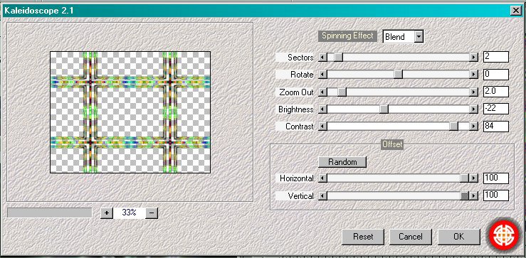This screenshot has height=258, width=526.
Task: Click the Rotate slider thumb
Action: (398, 75)
